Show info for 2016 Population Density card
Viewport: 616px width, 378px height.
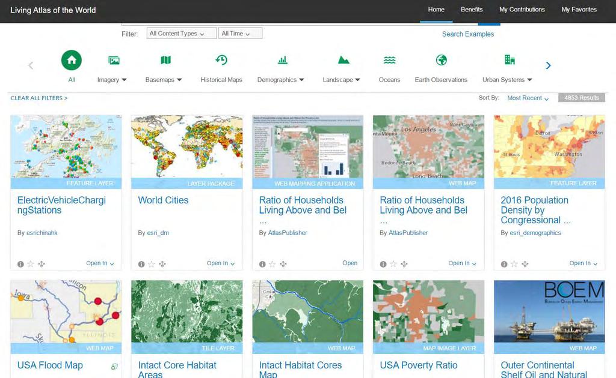click(504, 264)
